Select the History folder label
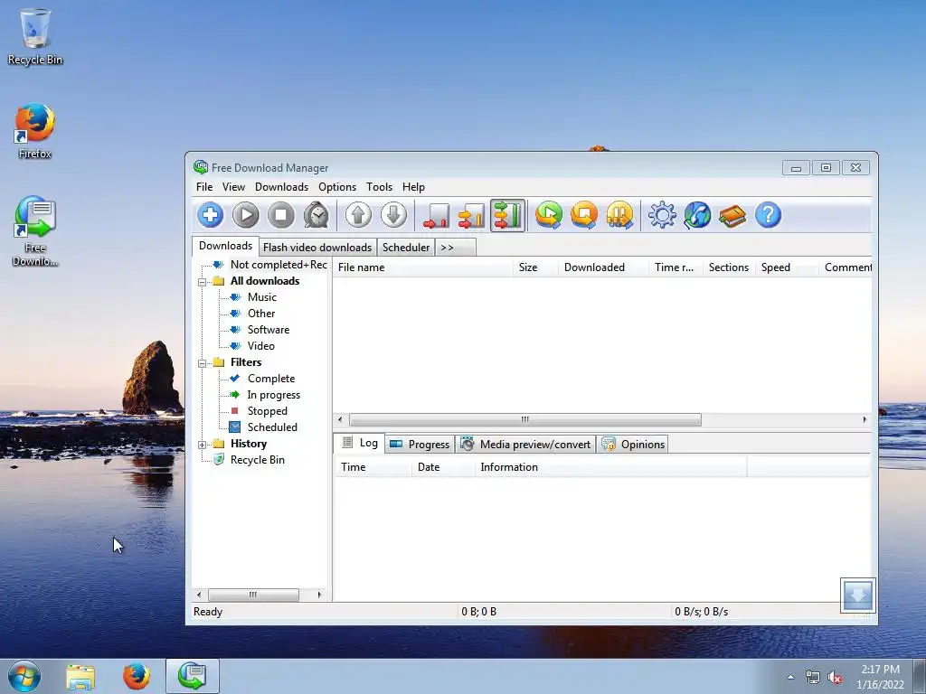 pyautogui.click(x=249, y=443)
